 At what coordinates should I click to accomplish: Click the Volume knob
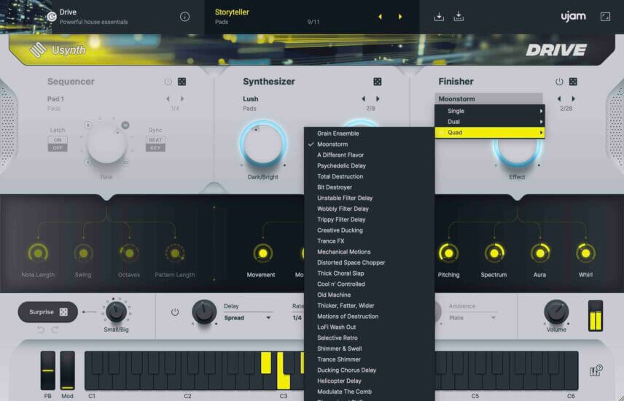tap(556, 312)
